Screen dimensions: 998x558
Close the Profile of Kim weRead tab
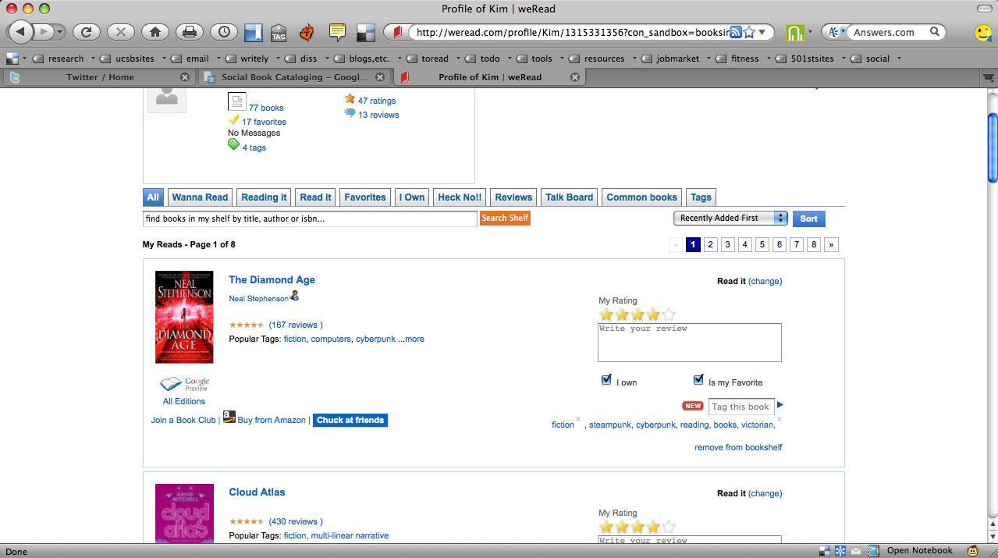[x=575, y=77]
